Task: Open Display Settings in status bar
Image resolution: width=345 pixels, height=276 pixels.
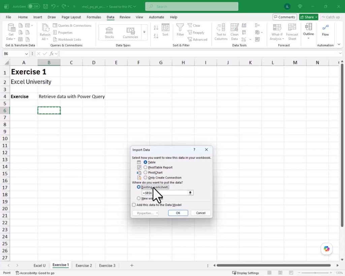Action: [246, 273]
